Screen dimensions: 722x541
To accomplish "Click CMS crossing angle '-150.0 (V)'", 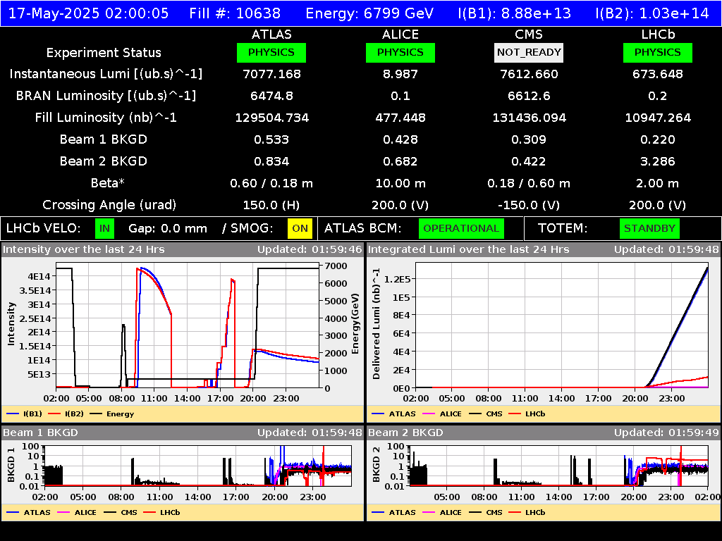I will [529, 205].
